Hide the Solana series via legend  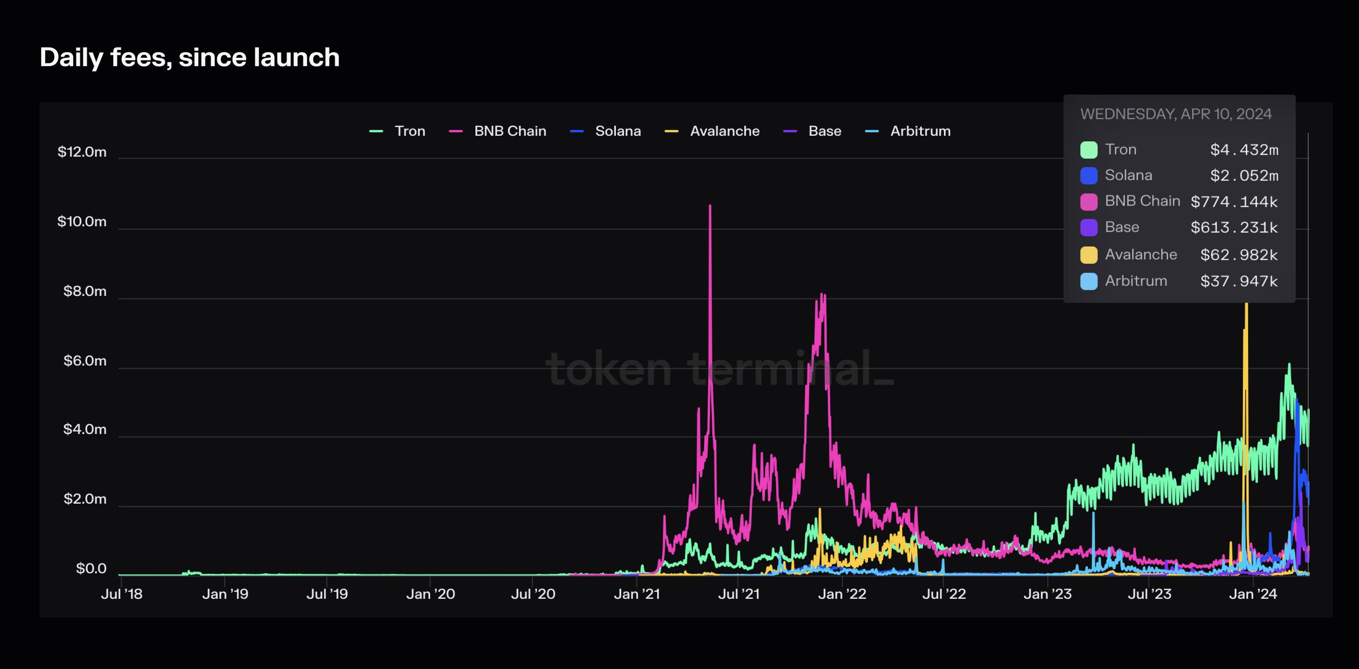[x=617, y=131]
